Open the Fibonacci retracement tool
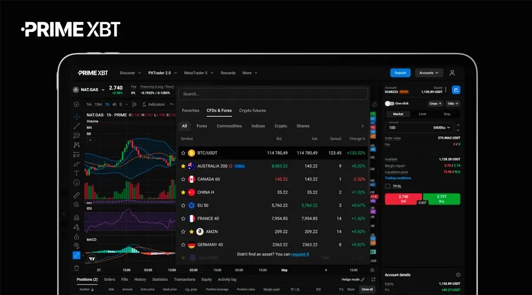The height and width of the screenshot is (295, 532). coord(77,136)
